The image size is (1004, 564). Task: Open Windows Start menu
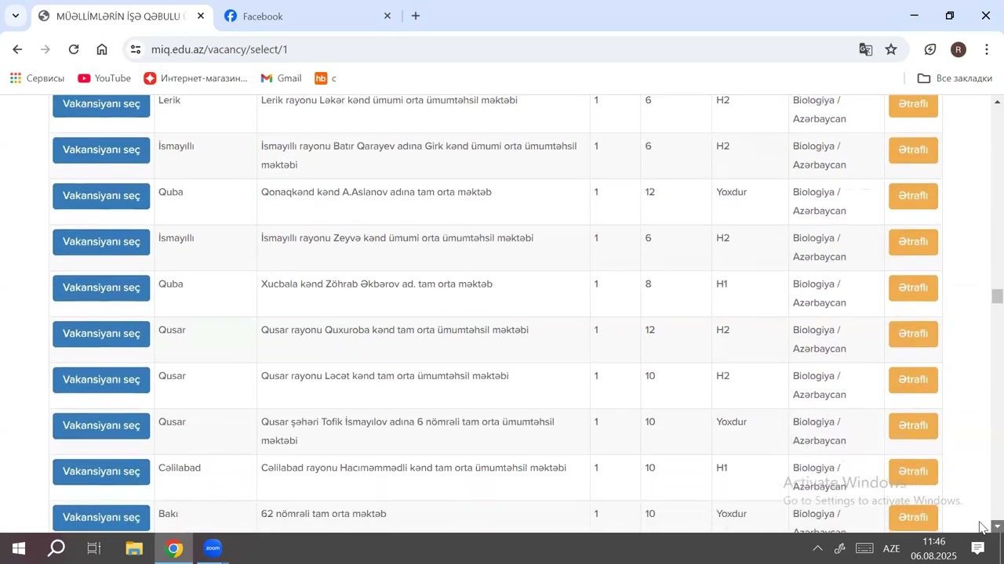pyautogui.click(x=19, y=548)
